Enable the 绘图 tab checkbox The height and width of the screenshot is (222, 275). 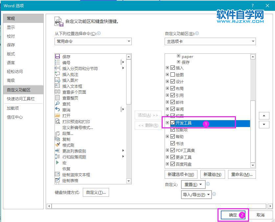(172, 74)
